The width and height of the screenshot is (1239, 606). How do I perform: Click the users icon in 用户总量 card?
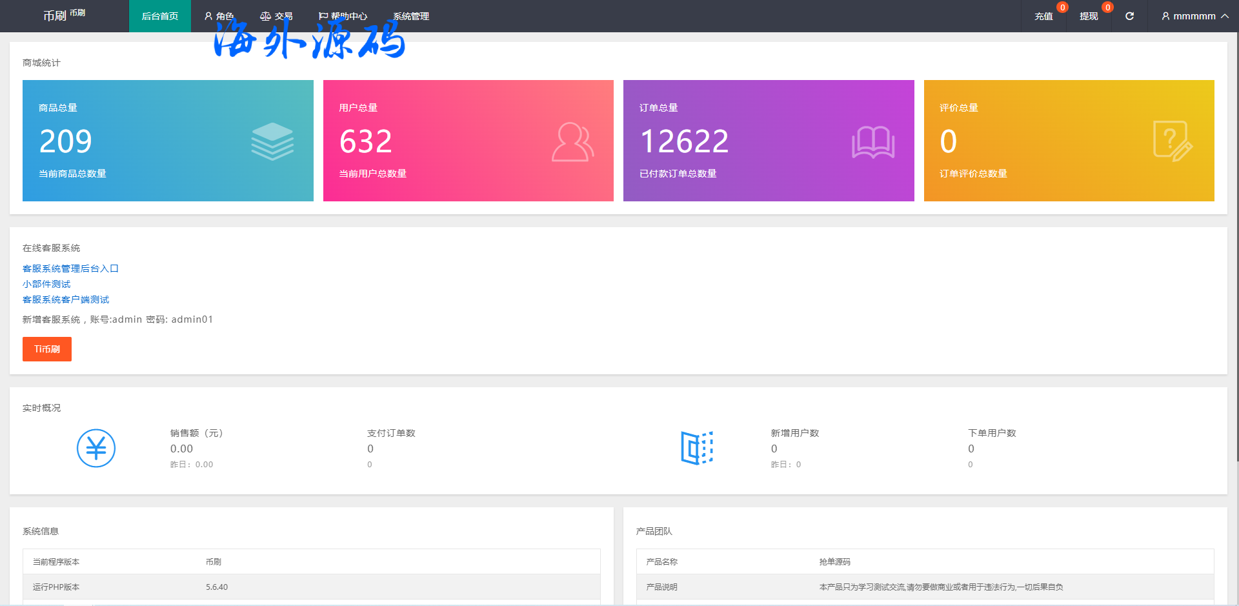click(x=572, y=141)
